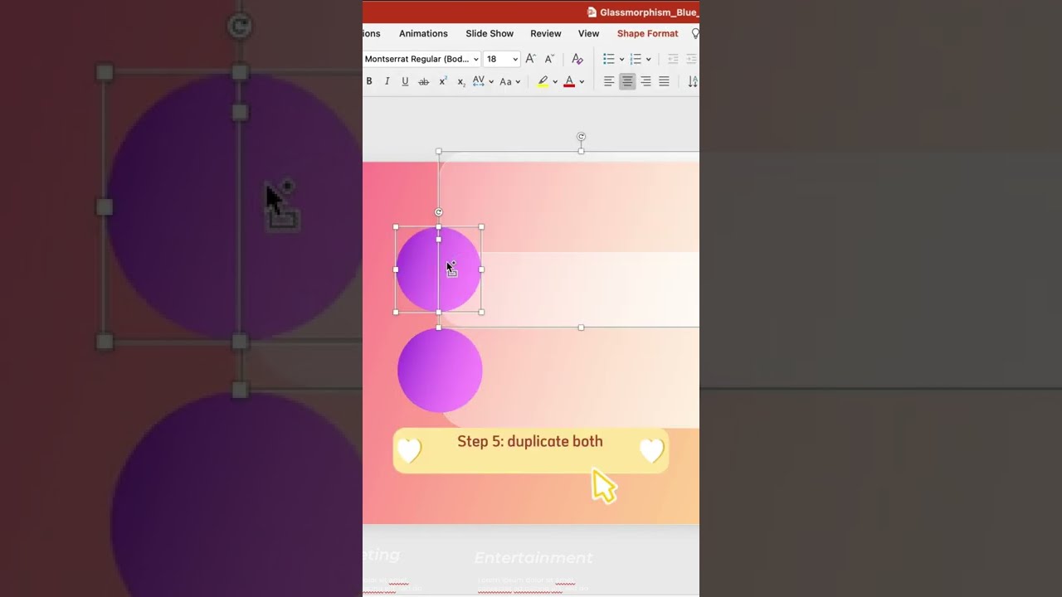The image size is (1062, 597).
Task: Apply the yellow text highlight color
Action: [x=543, y=81]
